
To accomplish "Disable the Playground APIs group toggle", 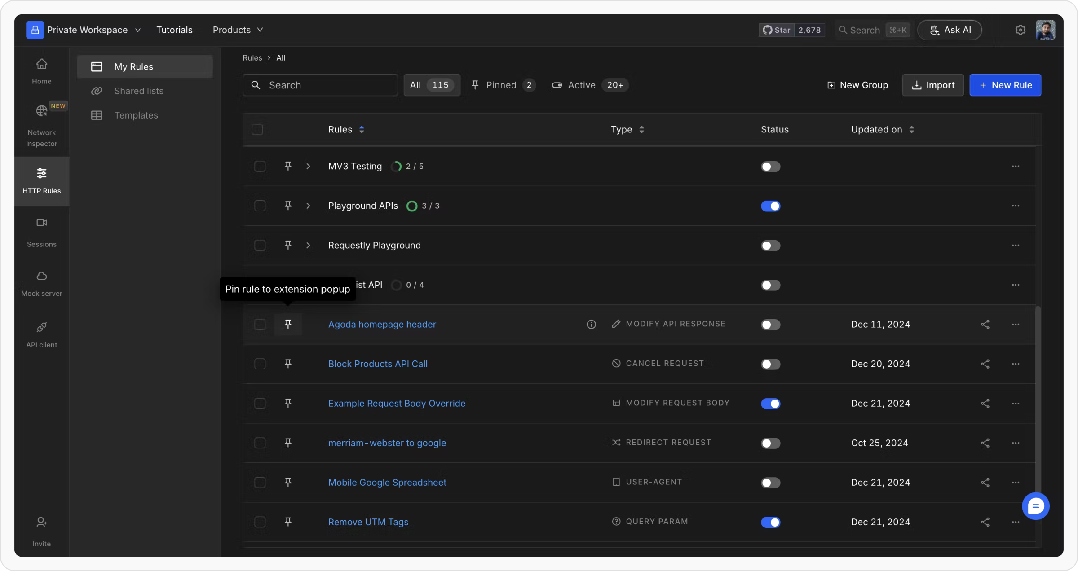I will click(770, 206).
